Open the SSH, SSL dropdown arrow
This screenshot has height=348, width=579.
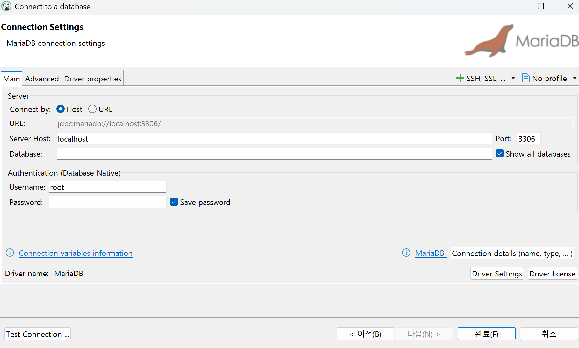[x=513, y=78]
